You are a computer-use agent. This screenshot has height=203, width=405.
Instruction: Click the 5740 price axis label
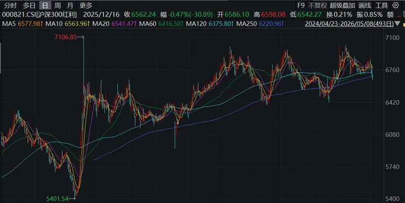tap(392, 167)
